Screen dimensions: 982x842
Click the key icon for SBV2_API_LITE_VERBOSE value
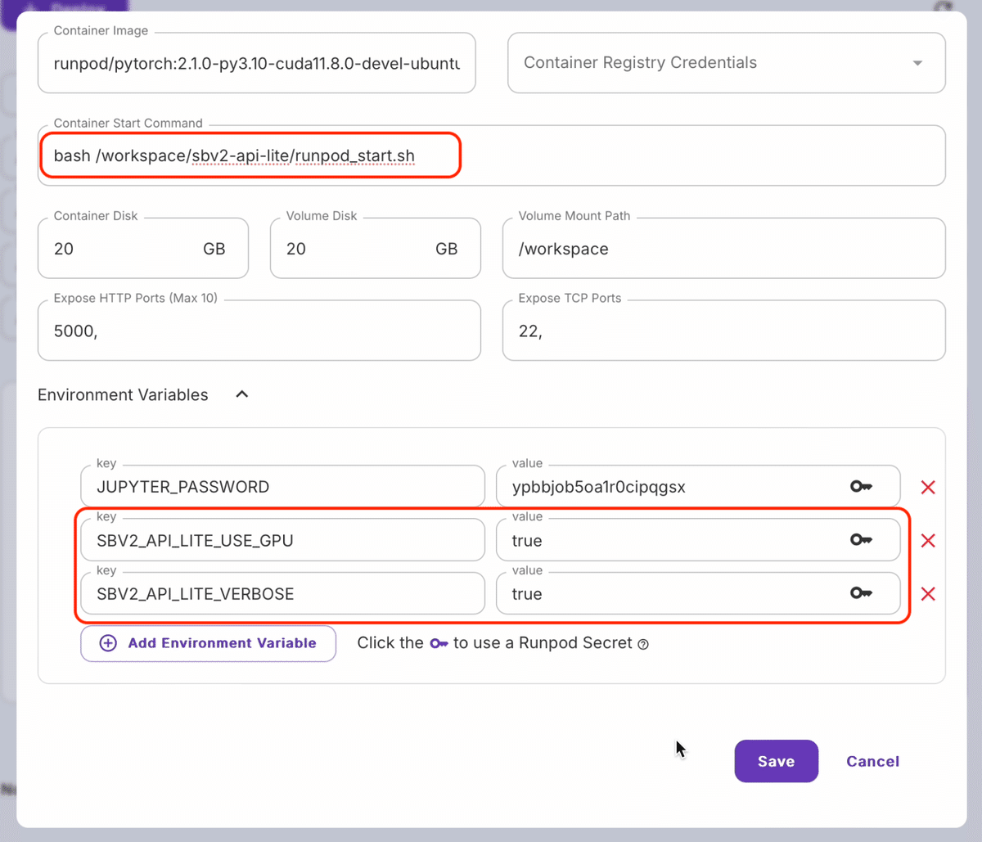coord(861,593)
